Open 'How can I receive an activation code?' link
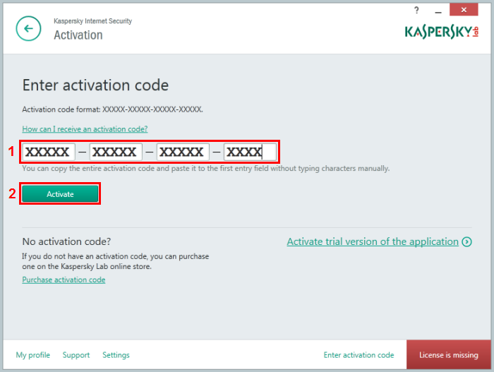 pos(85,129)
